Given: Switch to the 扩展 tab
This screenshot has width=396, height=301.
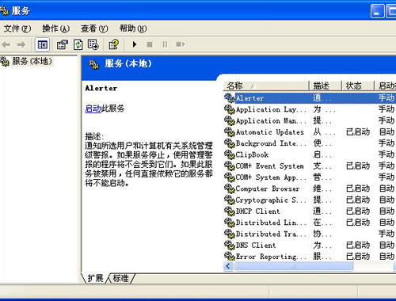Looking at the screenshot, I should tap(95, 278).
